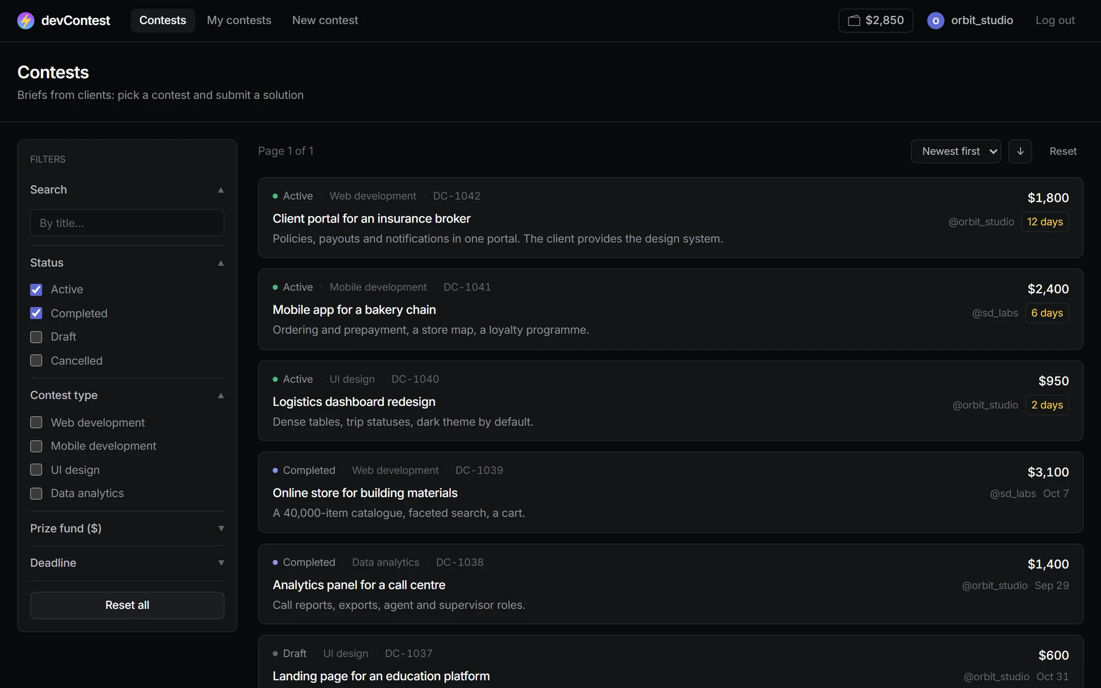Image resolution: width=1101 pixels, height=688 pixels.
Task: Collapse the Contest type filter section
Action: pyautogui.click(x=127, y=395)
